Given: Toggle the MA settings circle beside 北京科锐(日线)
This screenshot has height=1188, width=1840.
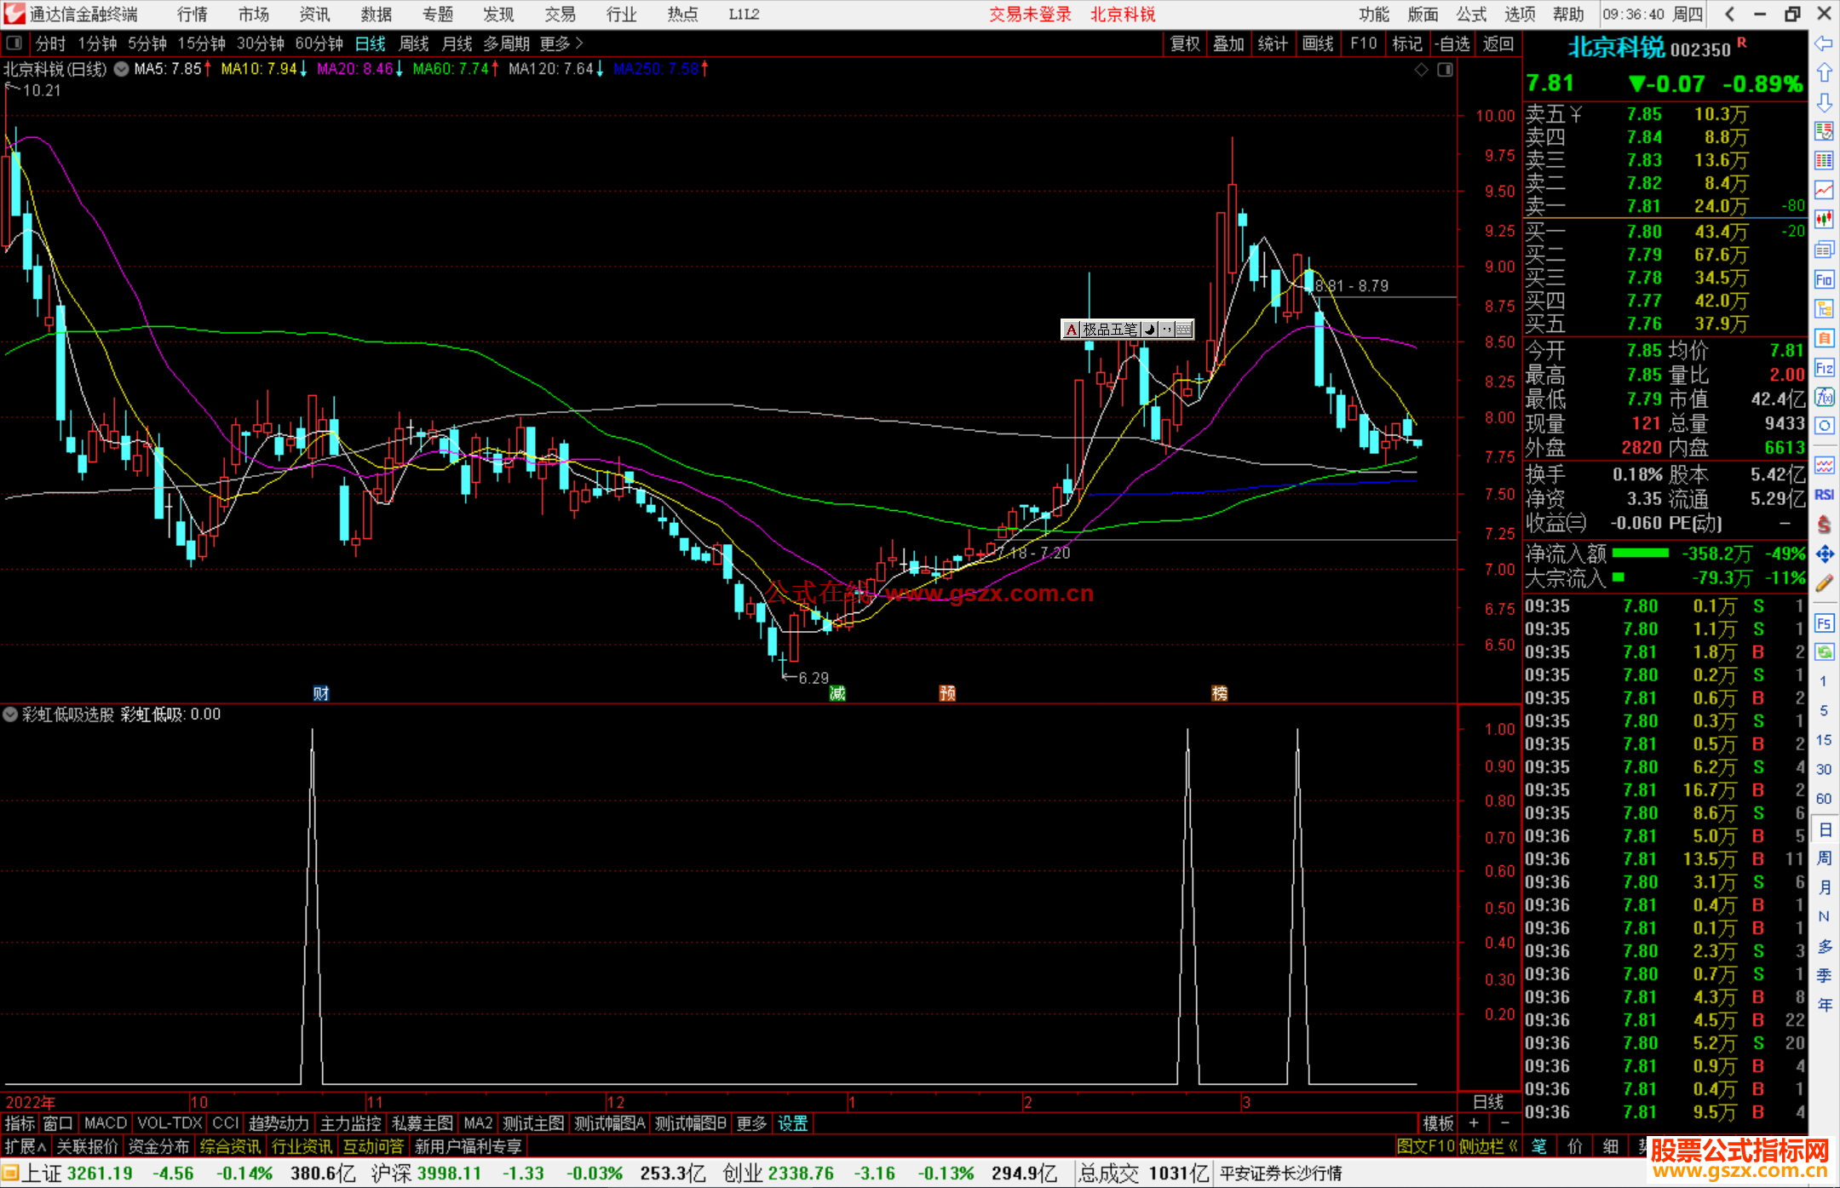Looking at the screenshot, I should [122, 69].
